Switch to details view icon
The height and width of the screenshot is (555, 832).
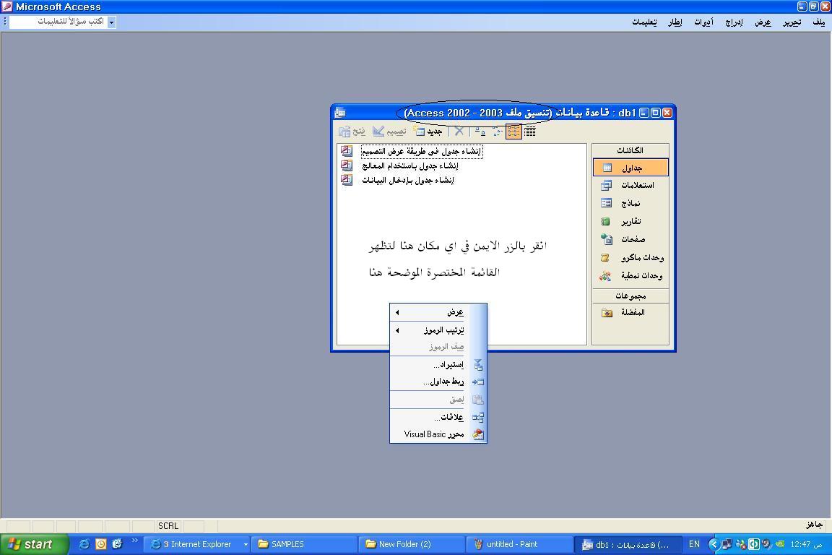(530, 132)
